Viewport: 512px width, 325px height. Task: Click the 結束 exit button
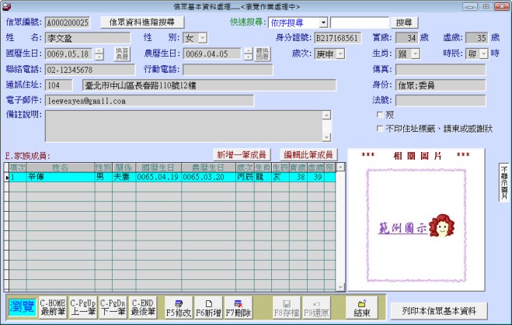[x=362, y=308]
